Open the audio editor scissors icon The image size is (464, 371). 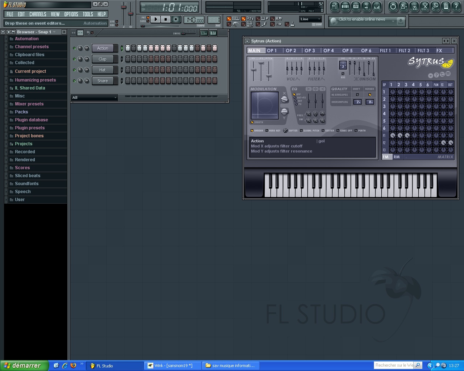(424, 7)
